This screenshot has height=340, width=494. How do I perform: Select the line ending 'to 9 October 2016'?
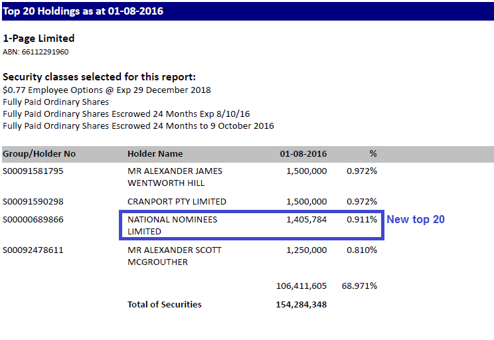click(138, 126)
